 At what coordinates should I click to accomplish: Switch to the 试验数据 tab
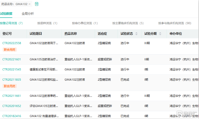6,13
